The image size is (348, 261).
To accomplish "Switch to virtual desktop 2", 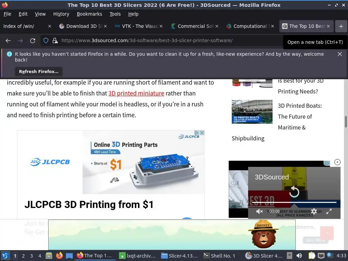I will click(23, 256).
